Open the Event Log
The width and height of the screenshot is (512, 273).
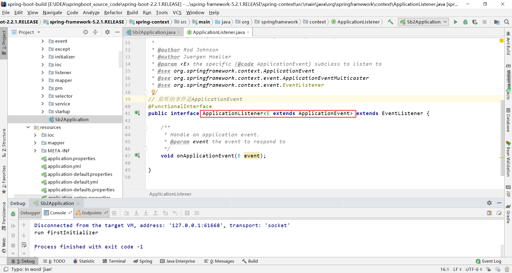(489, 261)
